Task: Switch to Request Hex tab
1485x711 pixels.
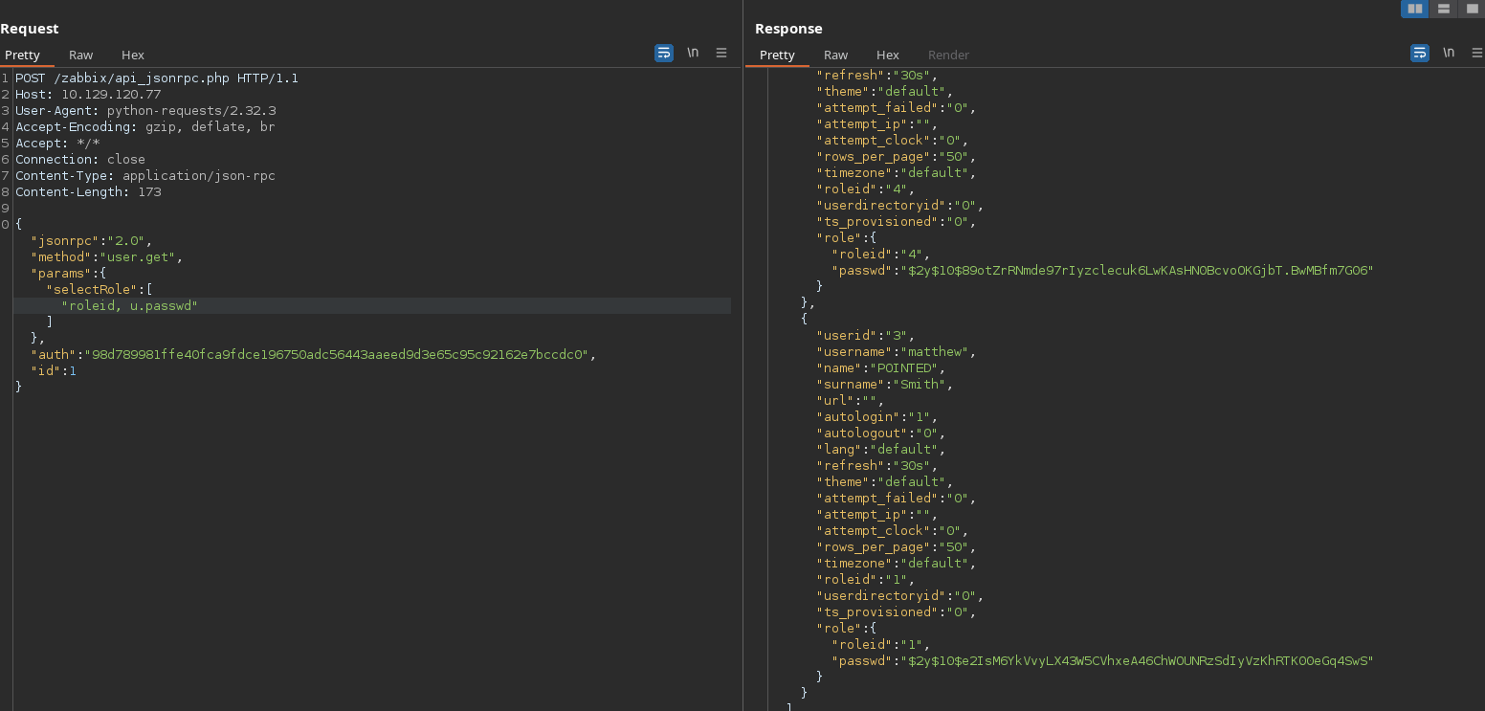Action: 133,55
